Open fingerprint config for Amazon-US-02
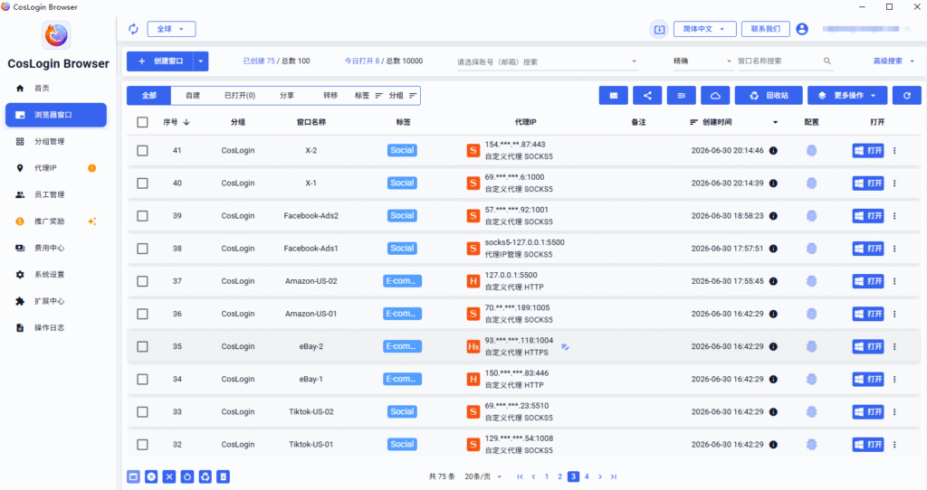This screenshot has width=927, height=490. 812,281
